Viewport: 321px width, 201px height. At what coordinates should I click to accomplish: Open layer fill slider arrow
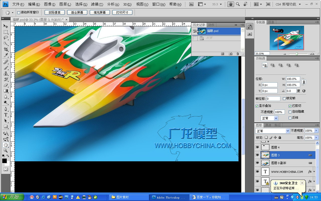(x=316, y=138)
